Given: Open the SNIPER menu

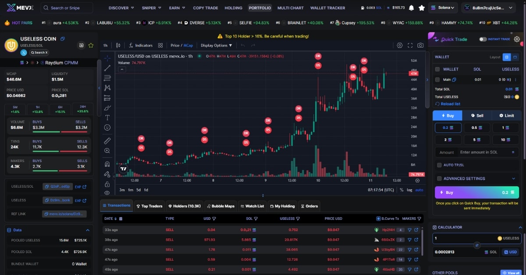Looking at the screenshot, I should tap(151, 7).
